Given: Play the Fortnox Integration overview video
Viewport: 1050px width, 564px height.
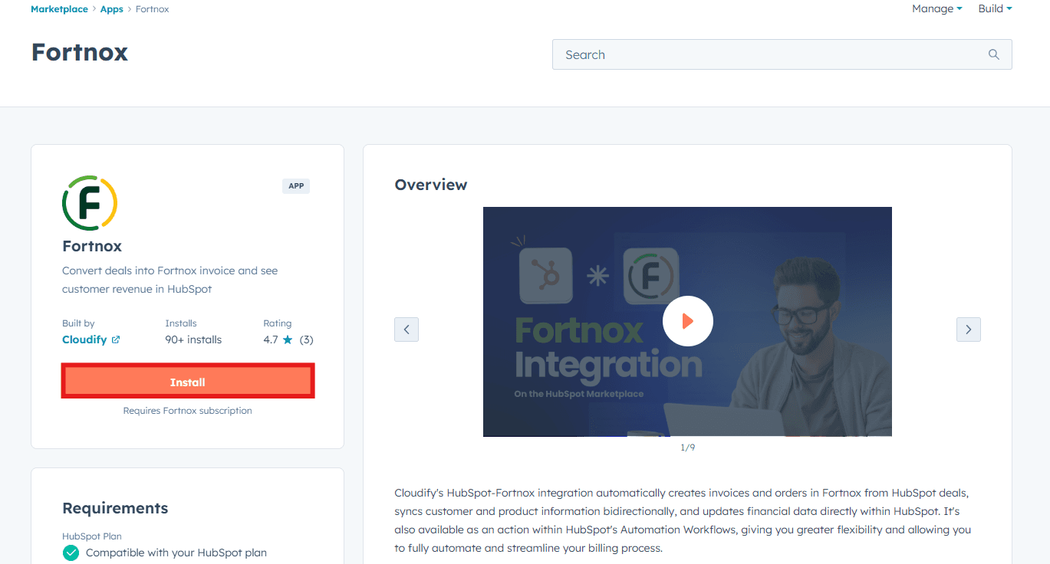Looking at the screenshot, I should click(687, 321).
